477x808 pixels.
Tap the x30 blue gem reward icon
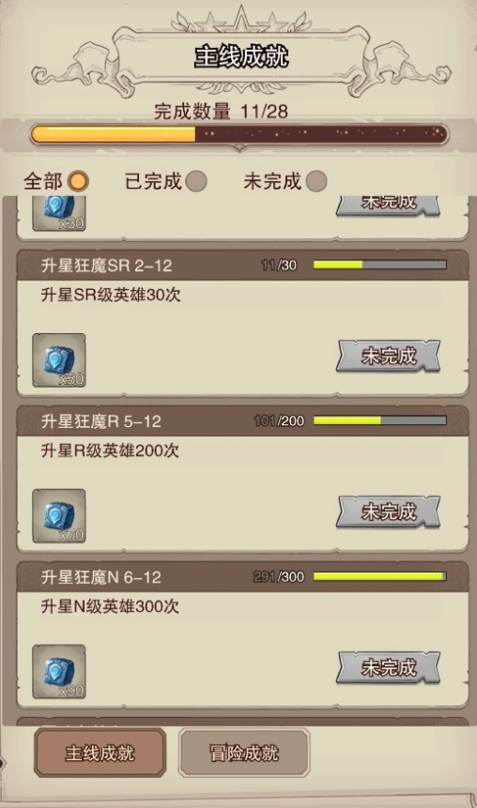pyautogui.click(x=59, y=213)
